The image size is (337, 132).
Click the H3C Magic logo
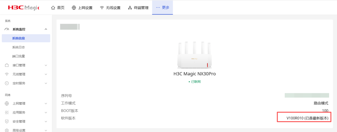(23, 8)
